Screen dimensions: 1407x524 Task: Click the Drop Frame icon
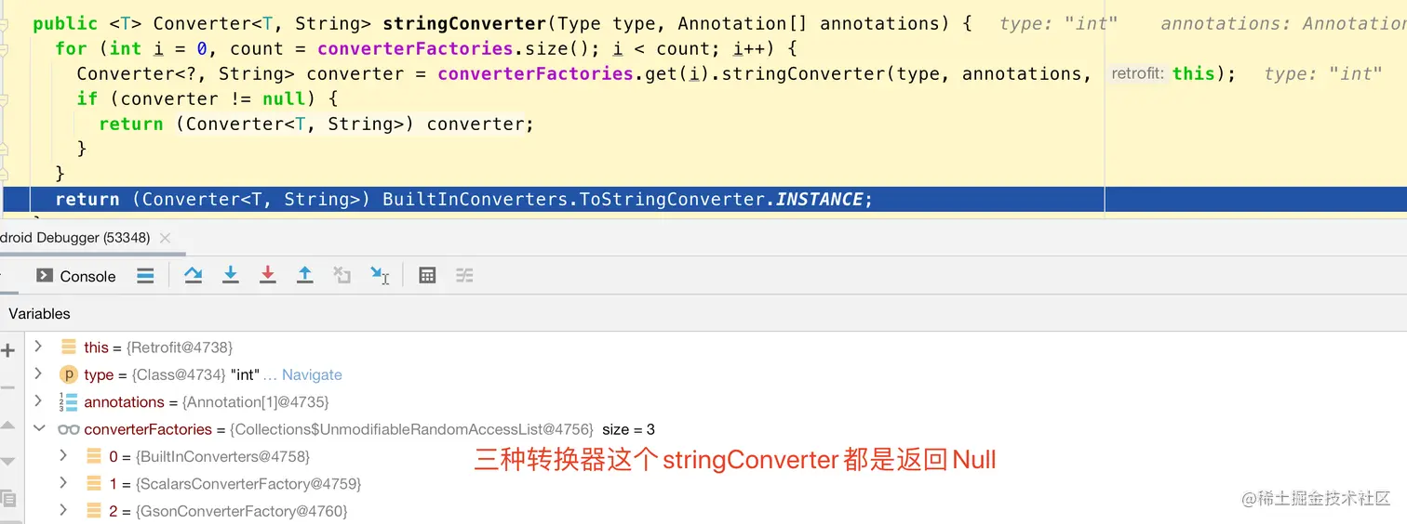coord(342,275)
